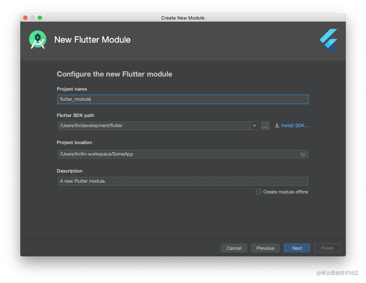Open the Install SDK link
This screenshot has width=366, height=283.
click(295, 126)
